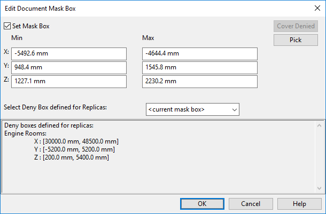Click the deny list scrollbar up arrow
326x214 pixels.
[x=319, y=126]
